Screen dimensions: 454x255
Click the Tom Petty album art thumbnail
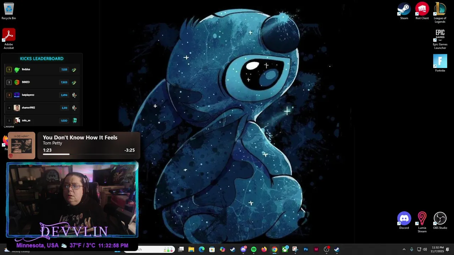coord(21,145)
